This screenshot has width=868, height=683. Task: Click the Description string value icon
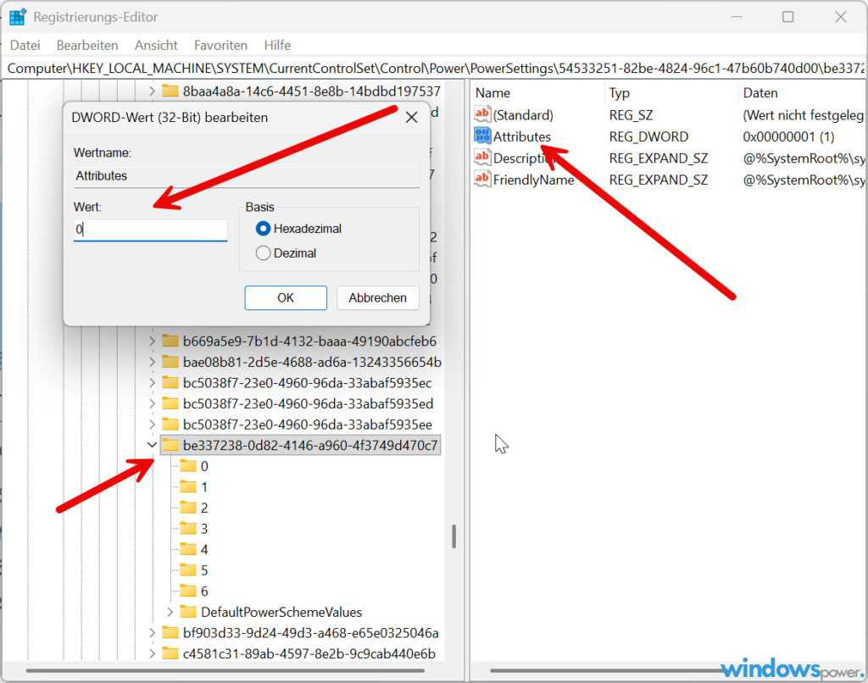pos(482,157)
